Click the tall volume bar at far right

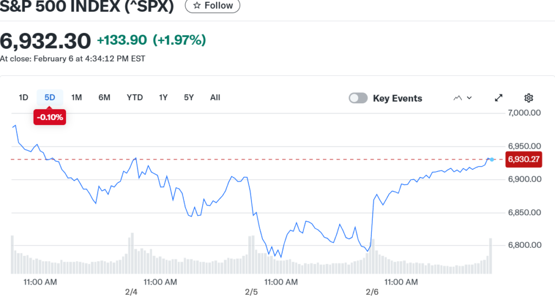[x=491, y=255]
